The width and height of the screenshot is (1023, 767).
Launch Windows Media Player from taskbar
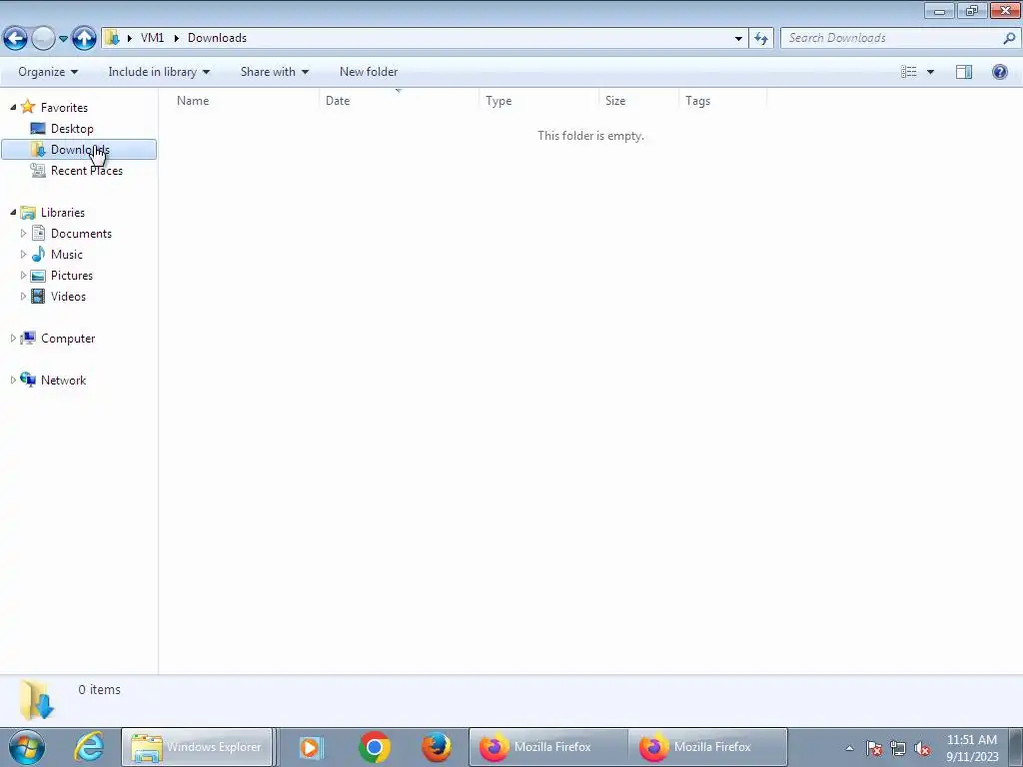pos(311,747)
